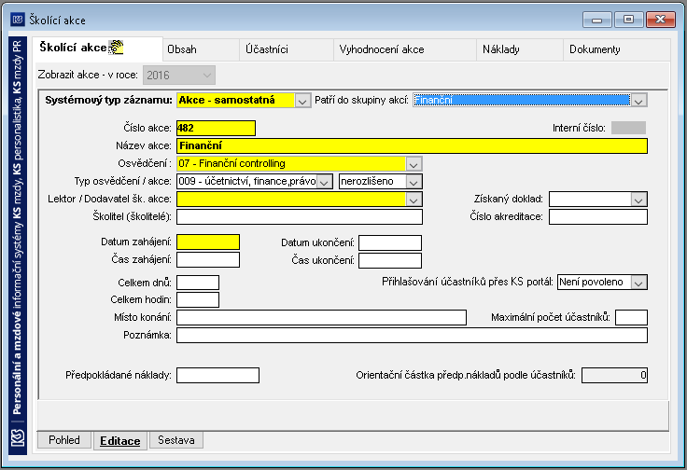This screenshot has height=470, width=687.
Task: Click the vertical KS personalistika sidebar text
Action: pos(18,228)
